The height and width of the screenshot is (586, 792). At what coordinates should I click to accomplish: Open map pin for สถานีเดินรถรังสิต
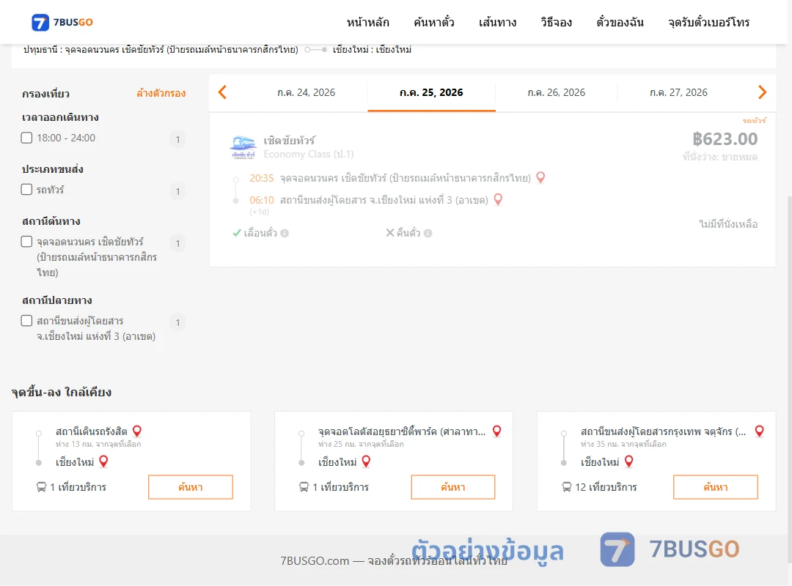[137, 431]
